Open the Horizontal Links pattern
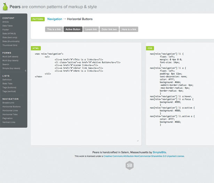 (10, 111)
